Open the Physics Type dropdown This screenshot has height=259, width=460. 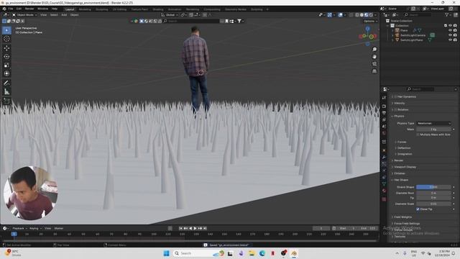point(433,123)
